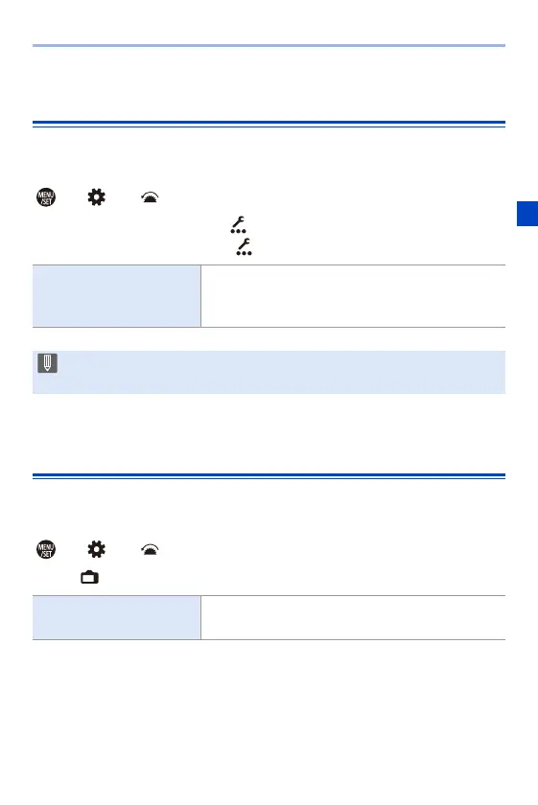This screenshot has height=805, width=538.
Task: Click the white cell of the shorter table
Action: pyautogui.click(x=353, y=617)
